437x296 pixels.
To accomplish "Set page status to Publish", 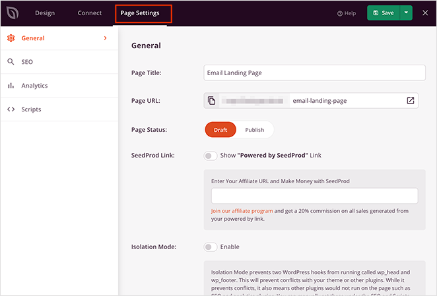I will 254,130.
